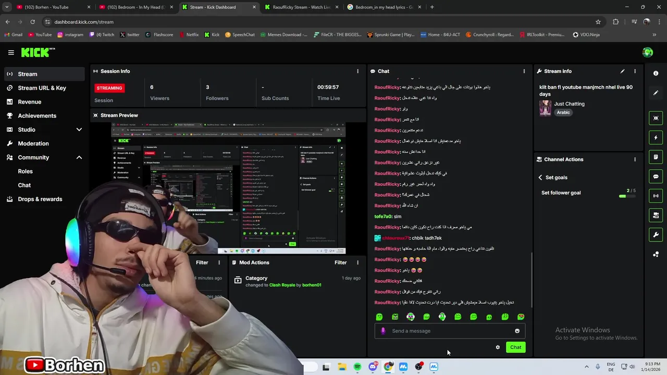Open Stream info panel three-dot menu
The width and height of the screenshot is (667, 375).
[635, 71]
